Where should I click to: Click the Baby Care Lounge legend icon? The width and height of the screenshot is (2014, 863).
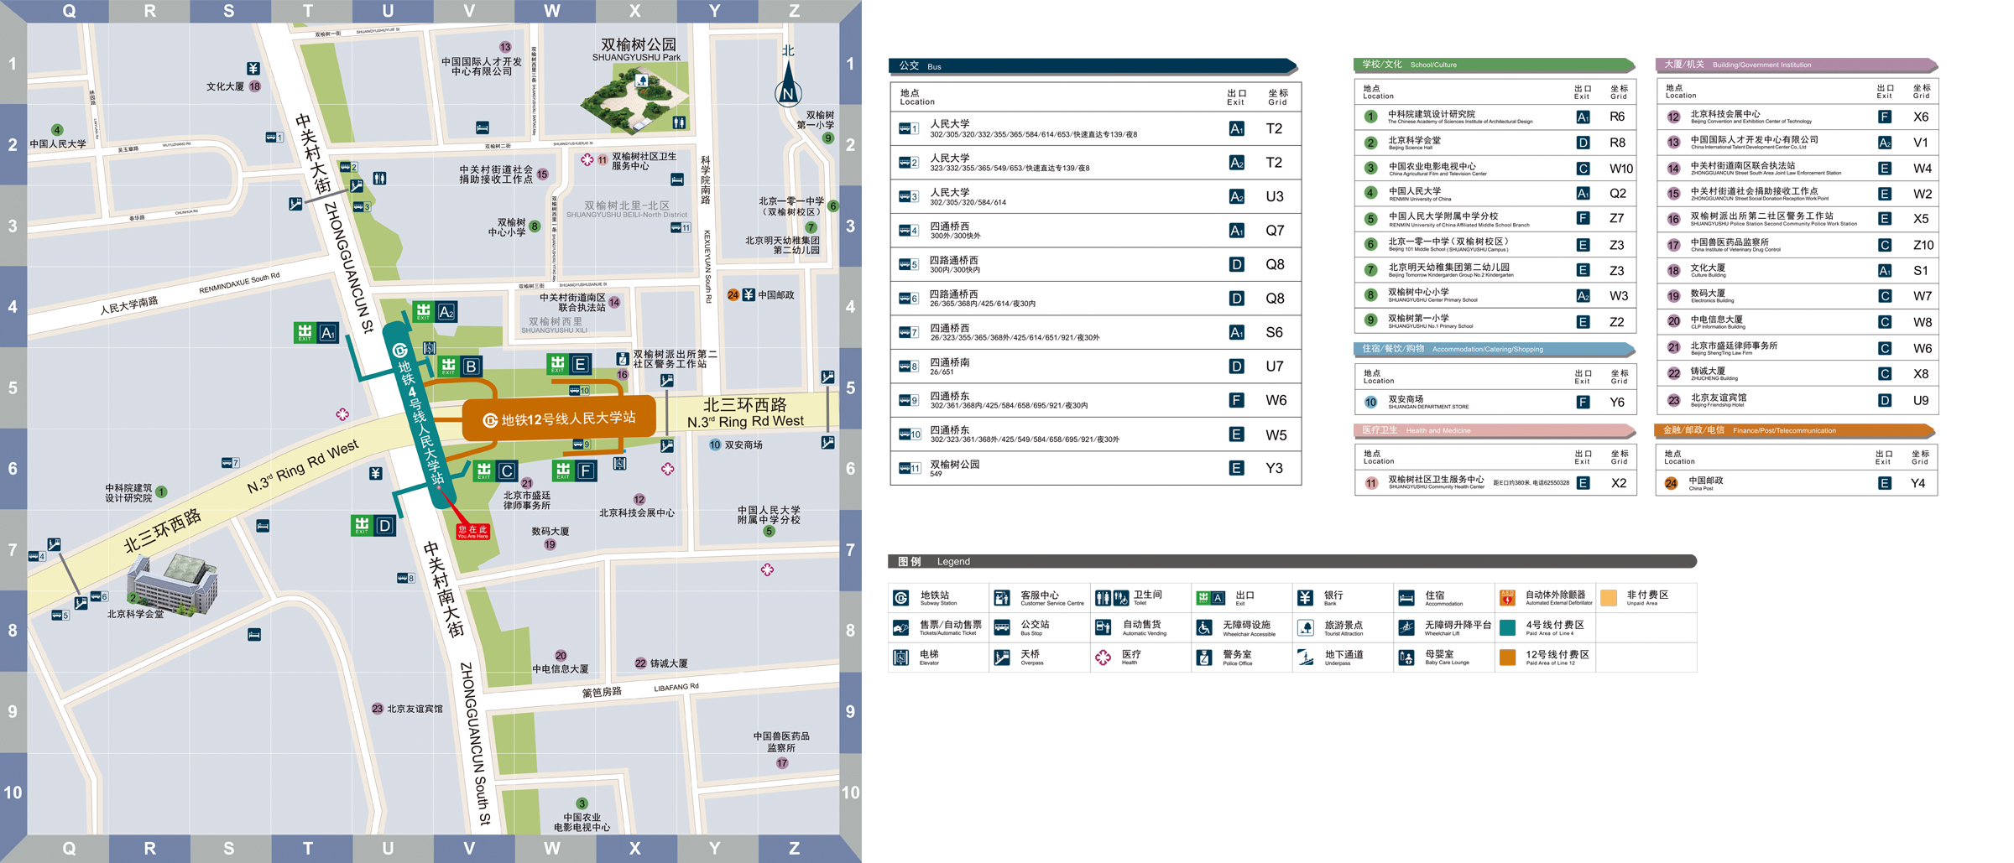1406,658
